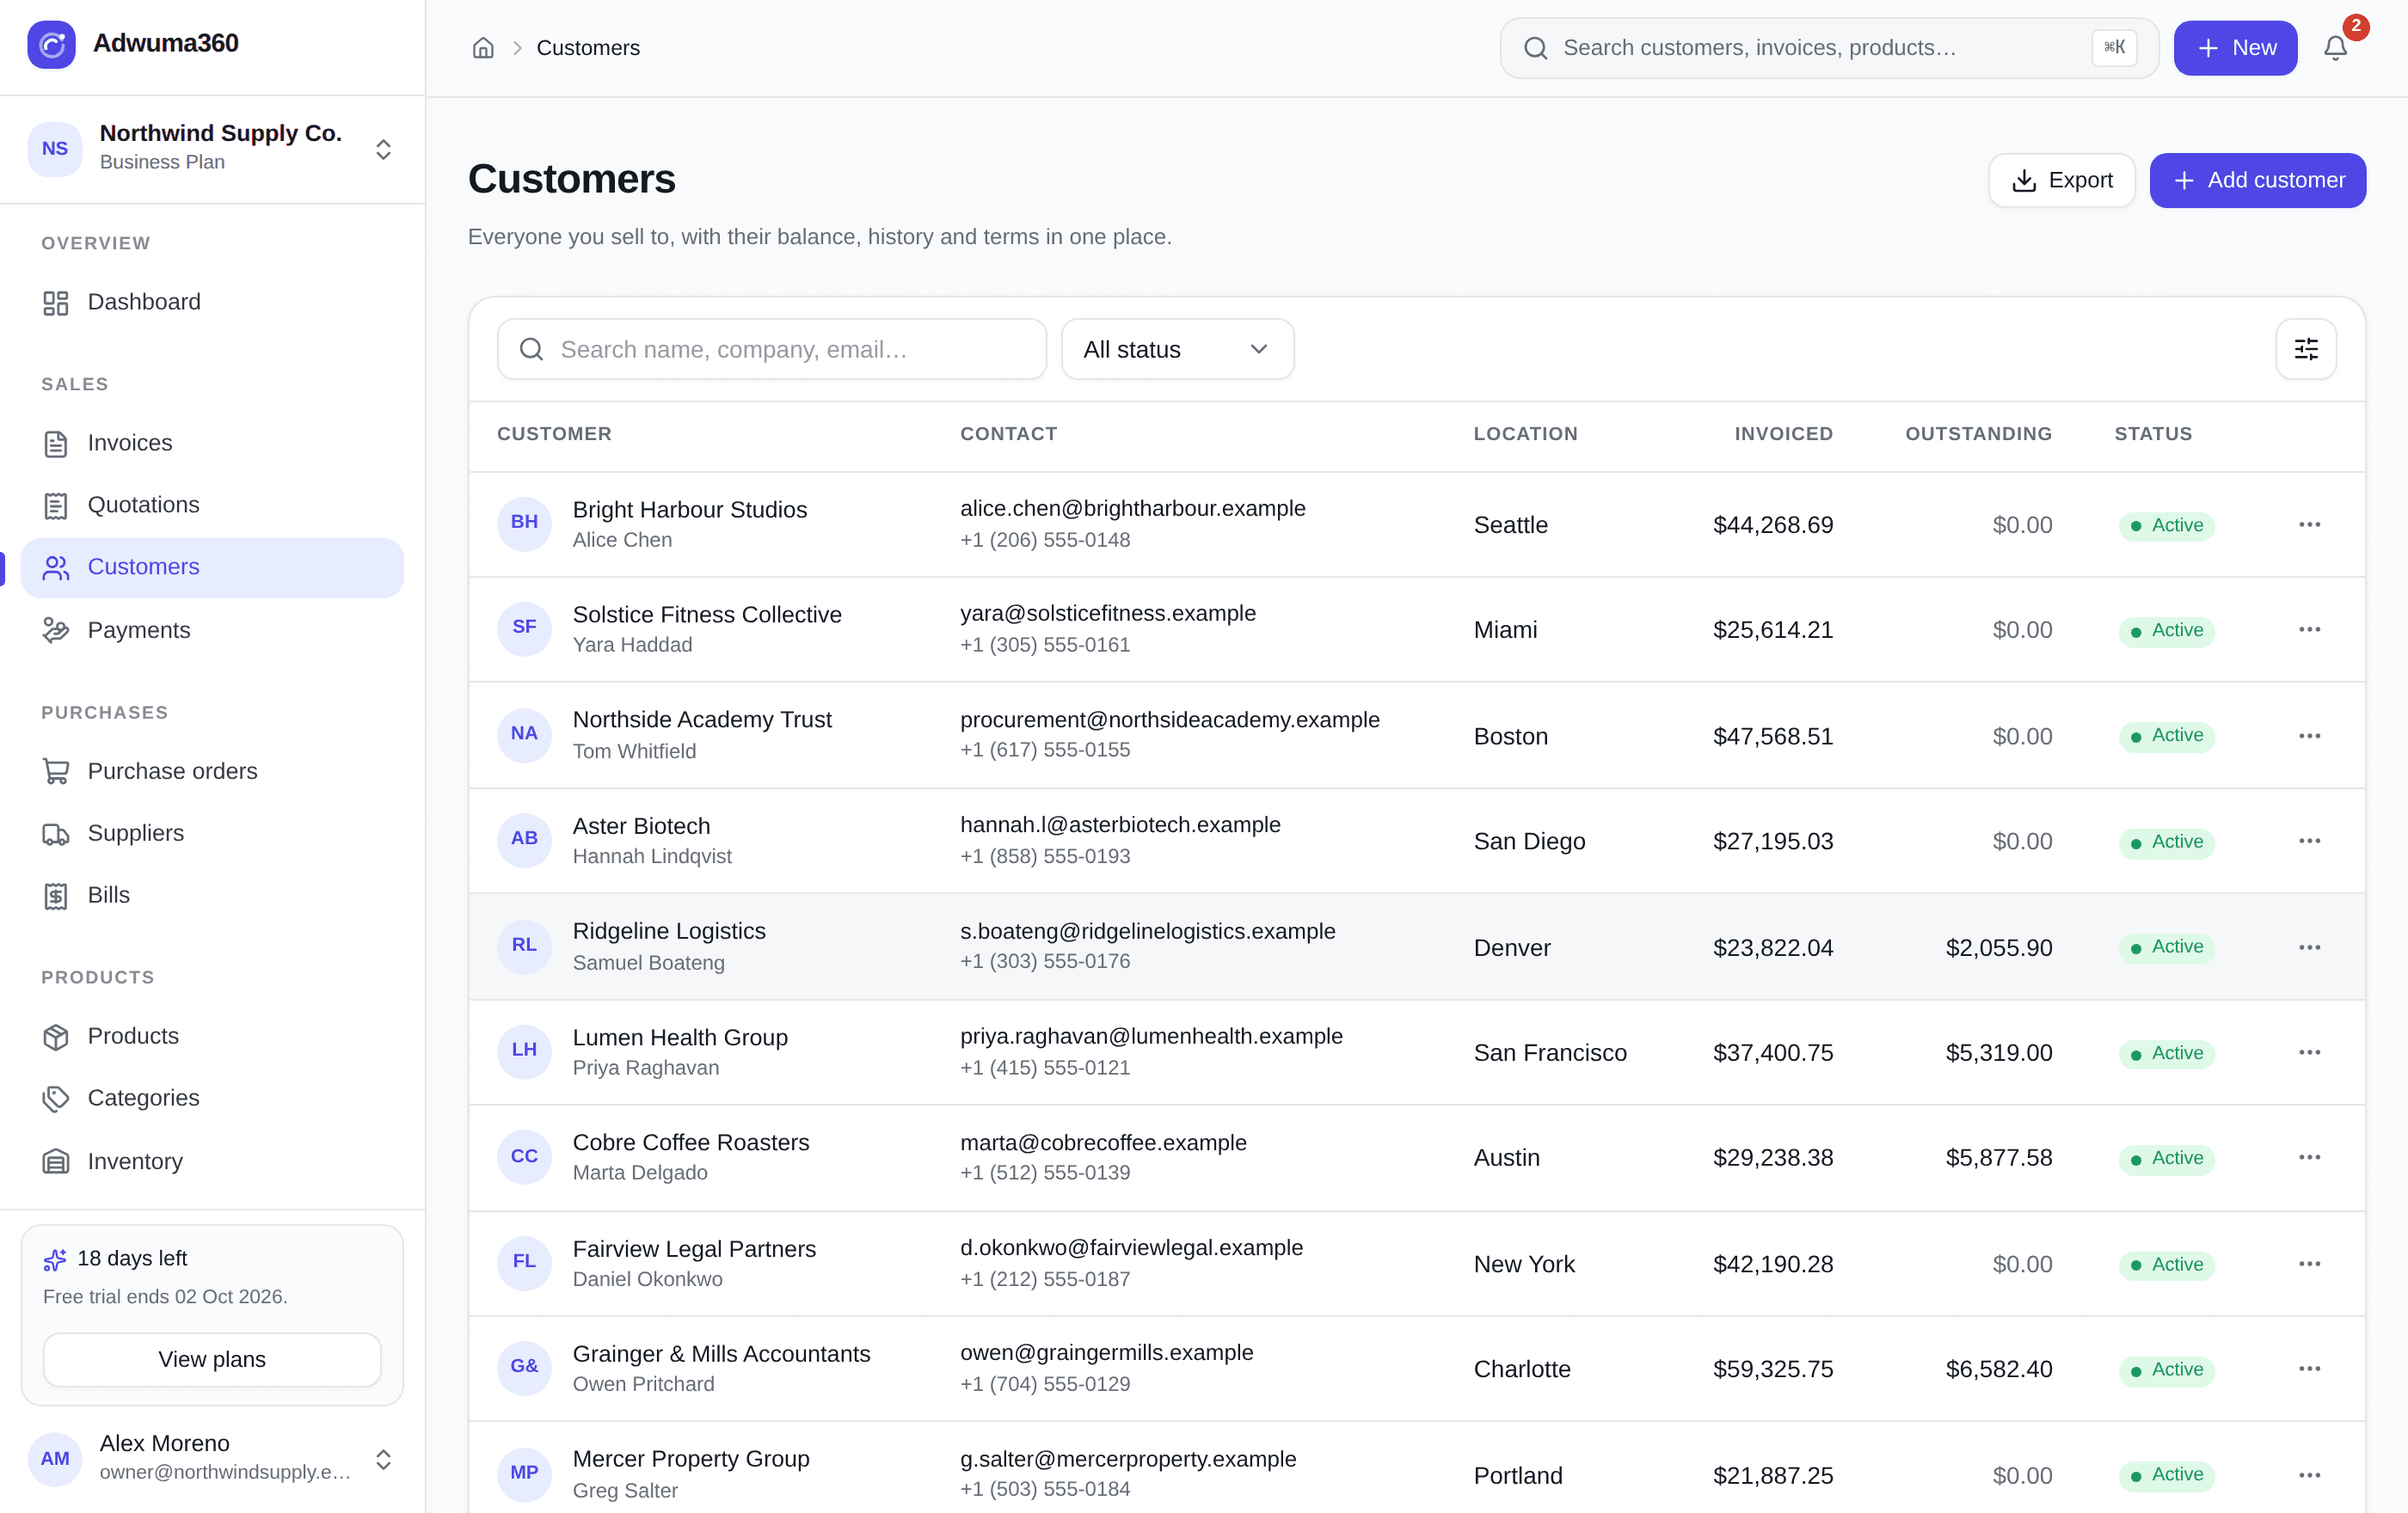
Task: Click the ⌘K shortcut badge
Action: click(x=2114, y=48)
